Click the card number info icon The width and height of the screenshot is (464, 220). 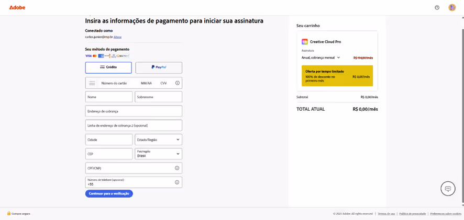coord(178,83)
